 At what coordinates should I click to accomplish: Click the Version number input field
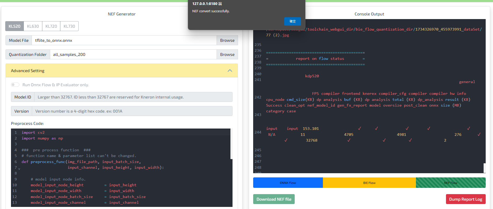coord(132,111)
